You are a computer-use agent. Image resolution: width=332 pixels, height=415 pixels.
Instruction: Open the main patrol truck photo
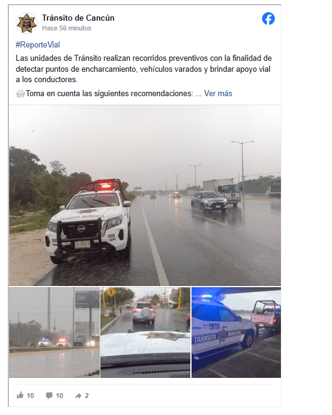click(145, 195)
